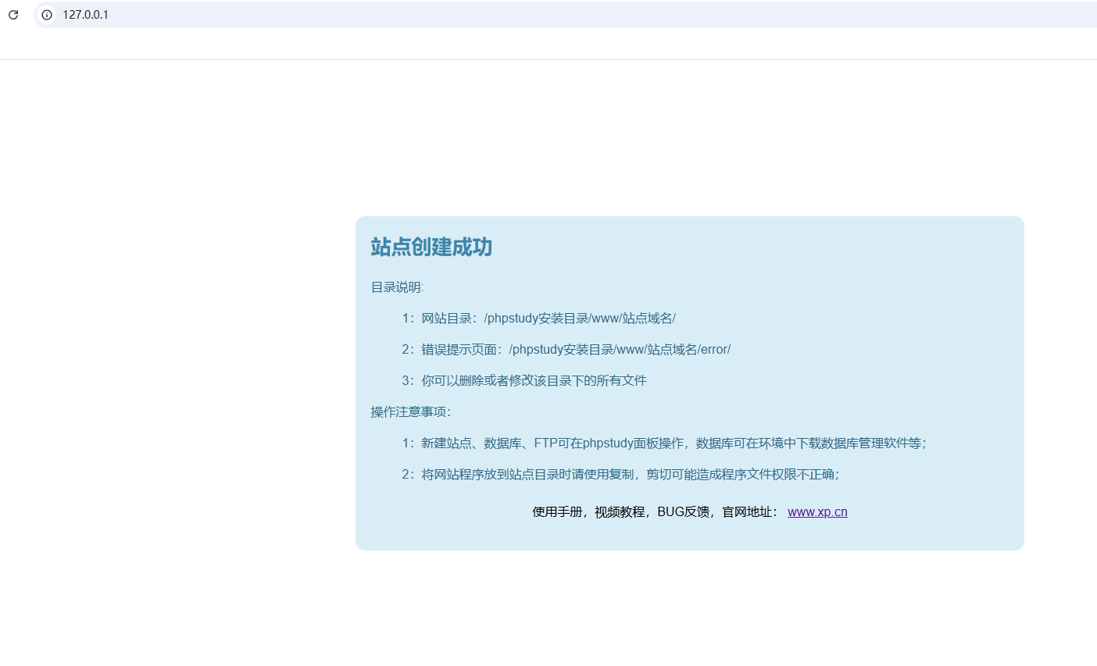Click the 网站目录 label in item 1
The width and height of the screenshot is (1097, 666).
tap(447, 319)
